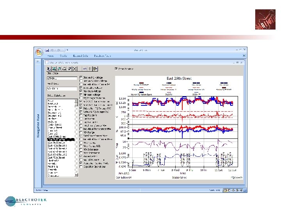This screenshot has height=210, width=281.
Task: Uncheck the Network PQ Voltage checkbox
Action: [x=81, y=112]
